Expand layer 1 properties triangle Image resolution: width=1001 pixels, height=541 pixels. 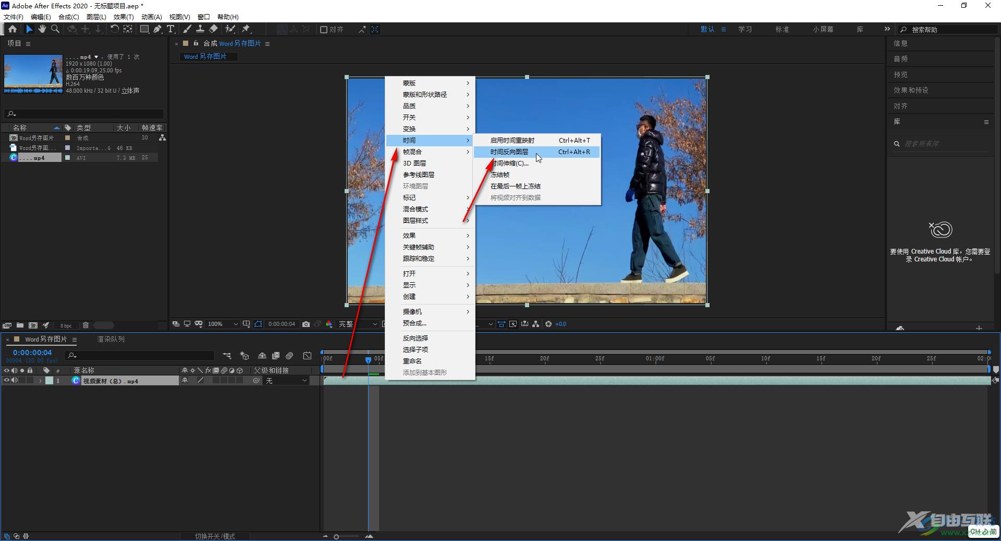coord(40,381)
